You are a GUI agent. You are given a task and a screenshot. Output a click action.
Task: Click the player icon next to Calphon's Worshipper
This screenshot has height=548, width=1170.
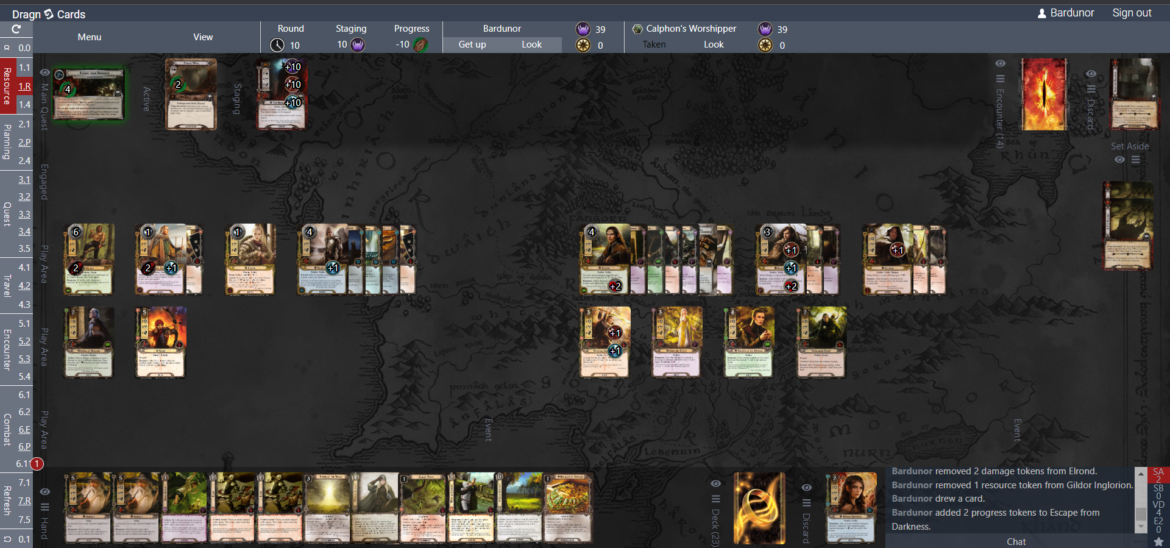tap(637, 29)
